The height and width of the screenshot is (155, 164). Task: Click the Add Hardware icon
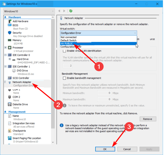[x=10, y=21]
